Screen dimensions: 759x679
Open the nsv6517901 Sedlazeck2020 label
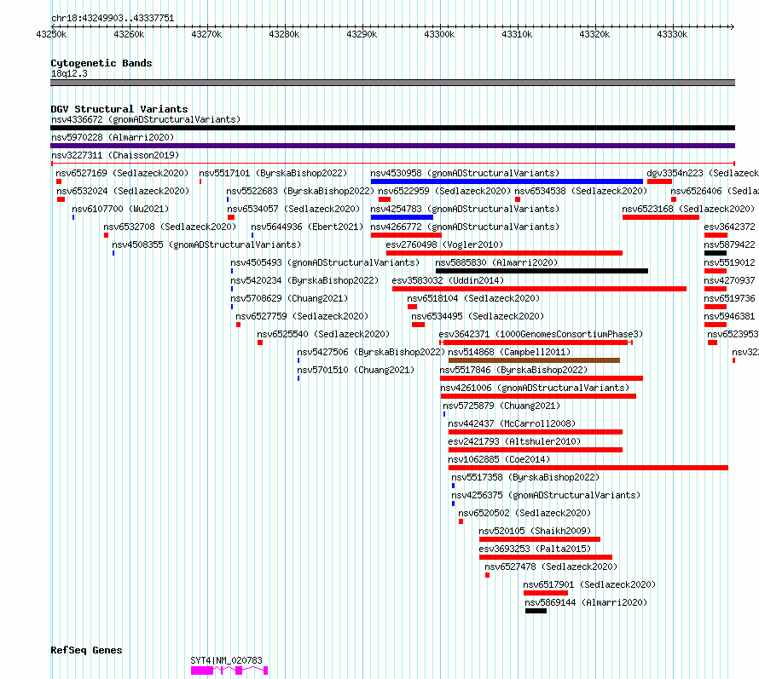(x=589, y=584)
